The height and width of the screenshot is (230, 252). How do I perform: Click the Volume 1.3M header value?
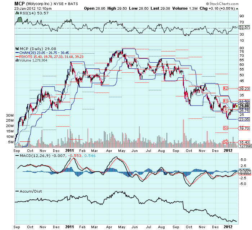(x=185, y=9)
